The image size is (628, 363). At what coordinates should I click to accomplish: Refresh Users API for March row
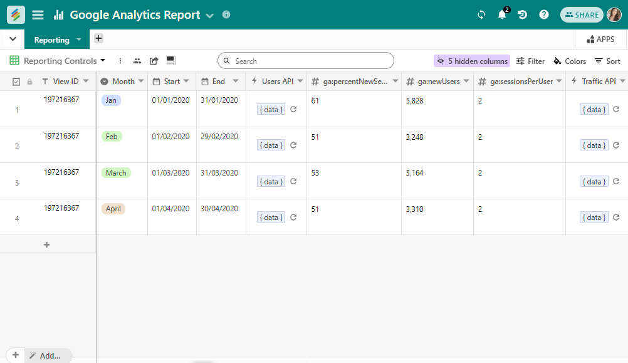point(293,181)
